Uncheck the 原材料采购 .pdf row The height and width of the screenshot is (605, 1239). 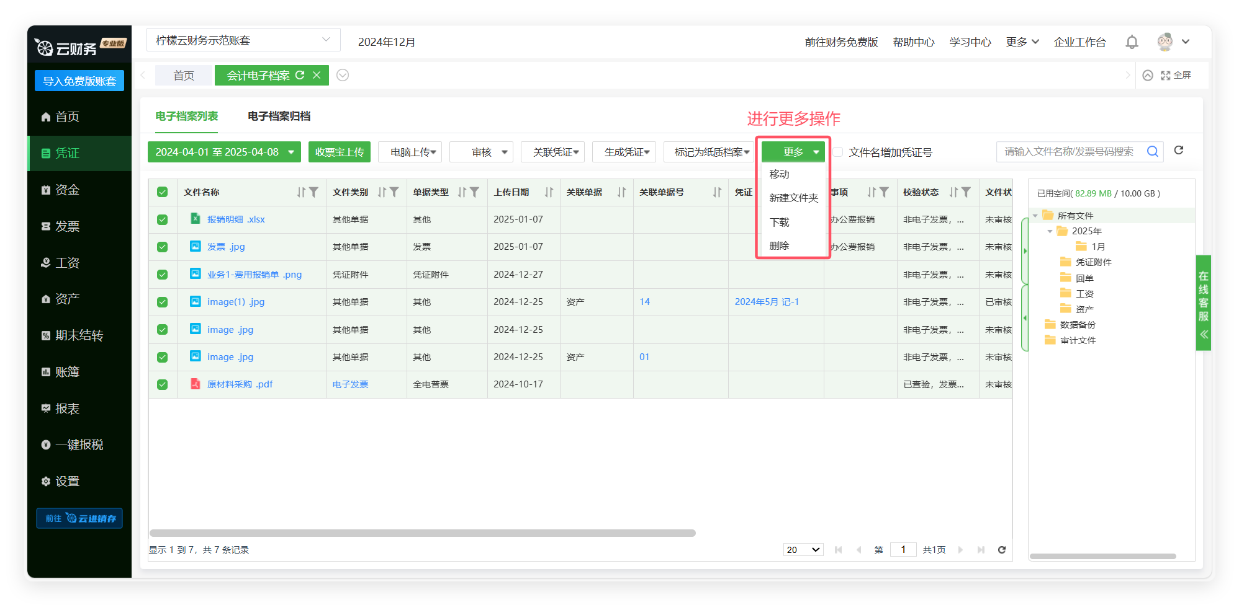click(163, 384)
